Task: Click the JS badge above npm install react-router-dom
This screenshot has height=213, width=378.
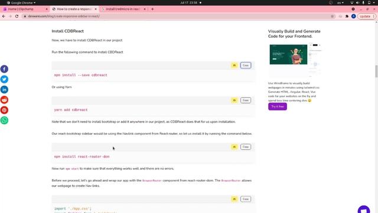Action: pyautogui.click(x=234, y=147)
